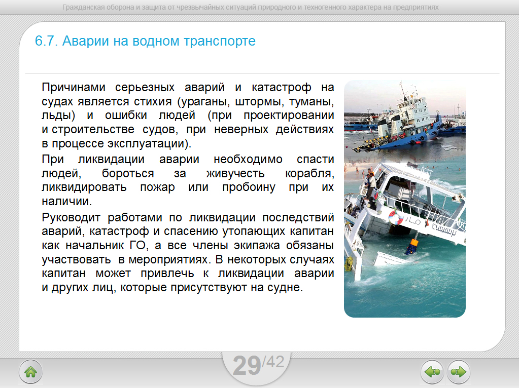Image resolution: width=519 pixels, height=388 pixels.
Task: Click the blue object floating in water
Action: [410, 246]
